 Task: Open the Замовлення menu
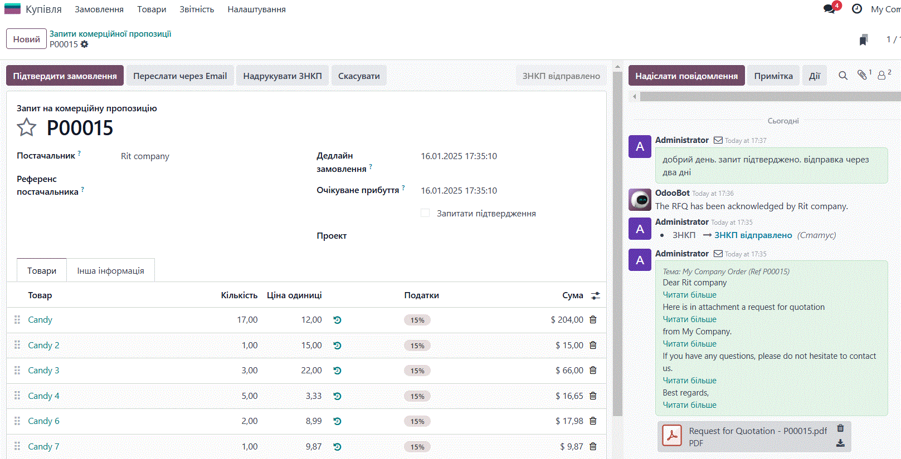tap(99, 9)
